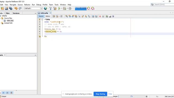Click the Stop Macro Recording icon

103,16
